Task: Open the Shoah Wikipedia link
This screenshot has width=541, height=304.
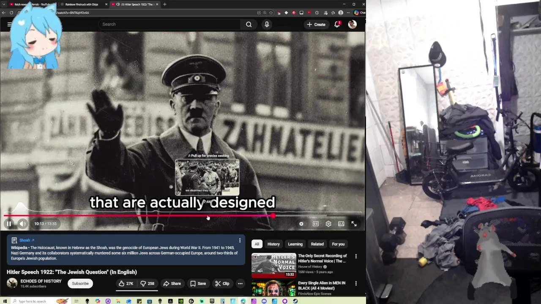Action: pos(27,240)
